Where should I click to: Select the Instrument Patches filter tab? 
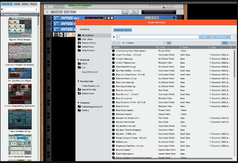coord(123,30)
